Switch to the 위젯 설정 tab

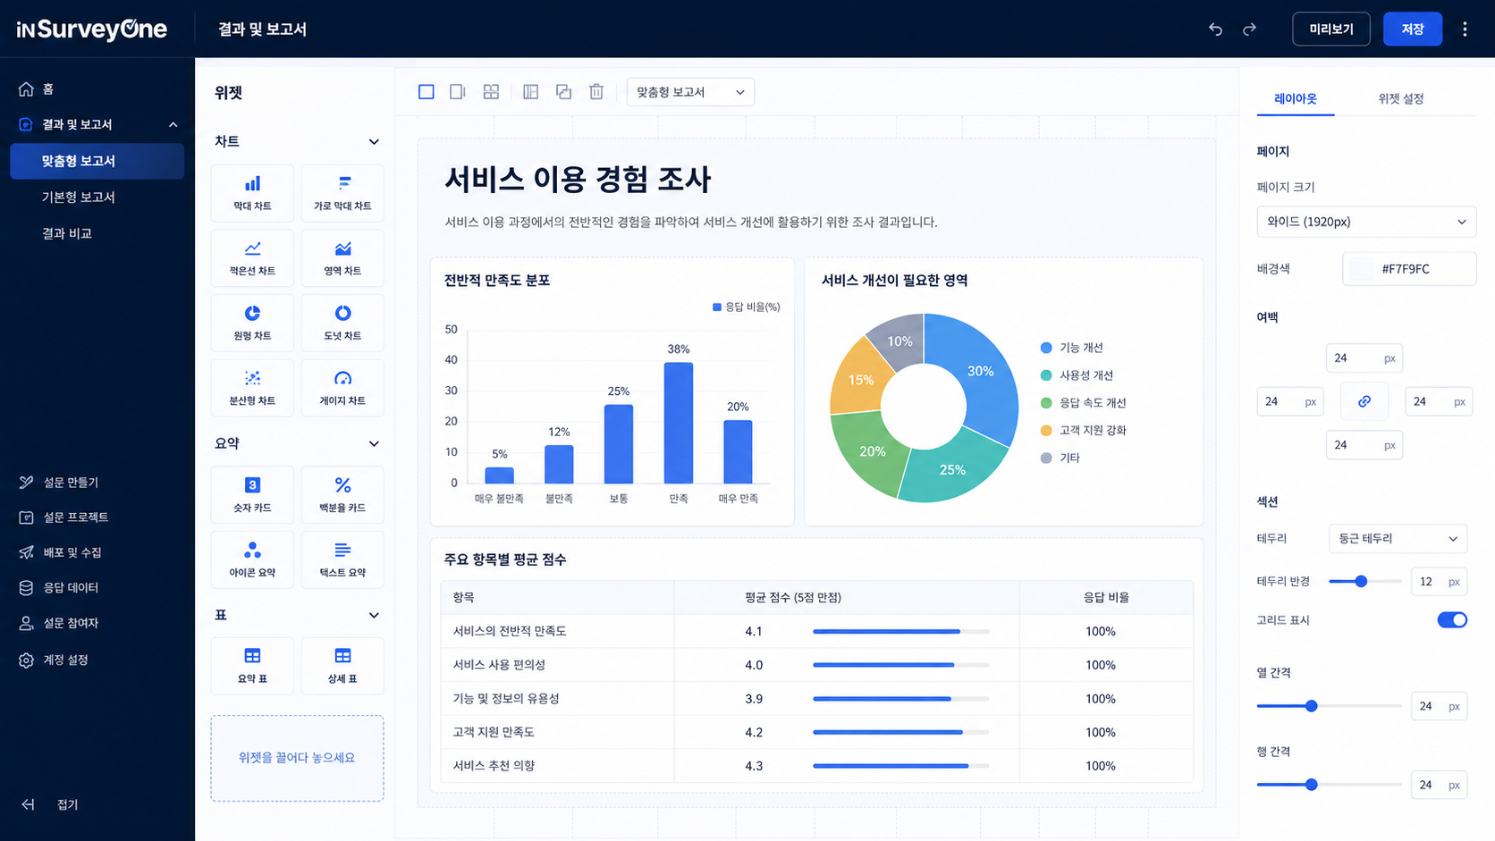coord(1400,98)
